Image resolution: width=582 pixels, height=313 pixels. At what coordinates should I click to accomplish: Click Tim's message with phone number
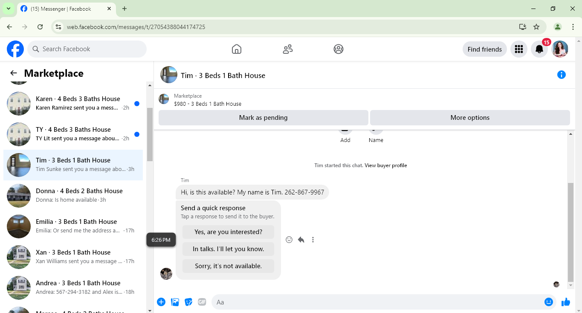(x=252, y=192)
